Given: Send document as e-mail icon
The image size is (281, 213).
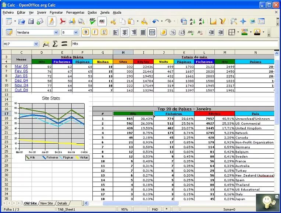Looking at the screenshot, I should click(x=40, y=21).
